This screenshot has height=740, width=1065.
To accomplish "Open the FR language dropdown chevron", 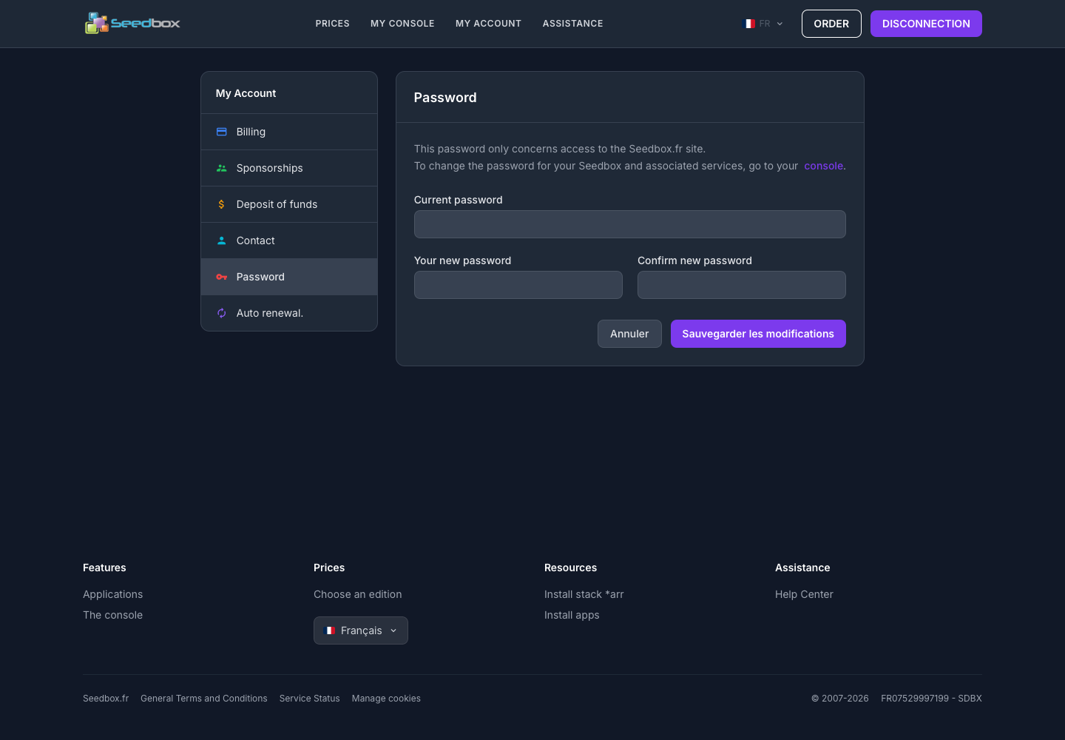I will [x=780, y=24].
